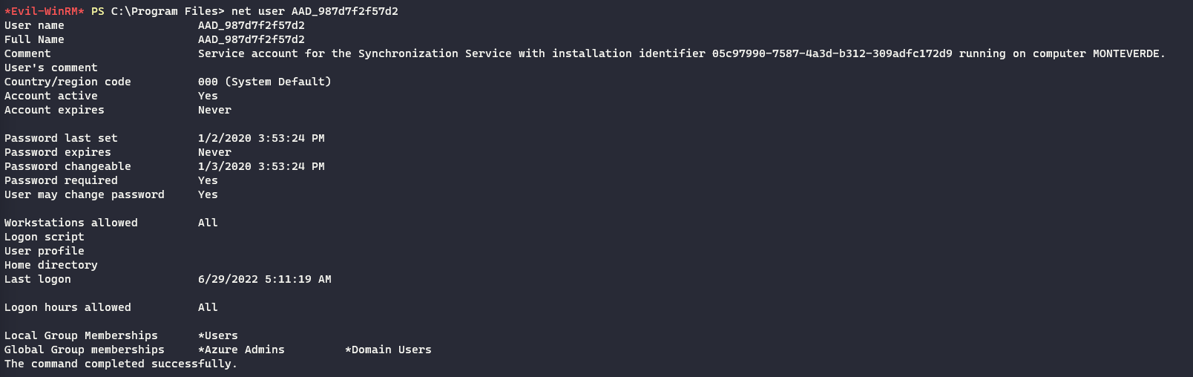Click the Last logon timestamp
This screenshot has height=377, width=1193.
(x=264, y=279)
